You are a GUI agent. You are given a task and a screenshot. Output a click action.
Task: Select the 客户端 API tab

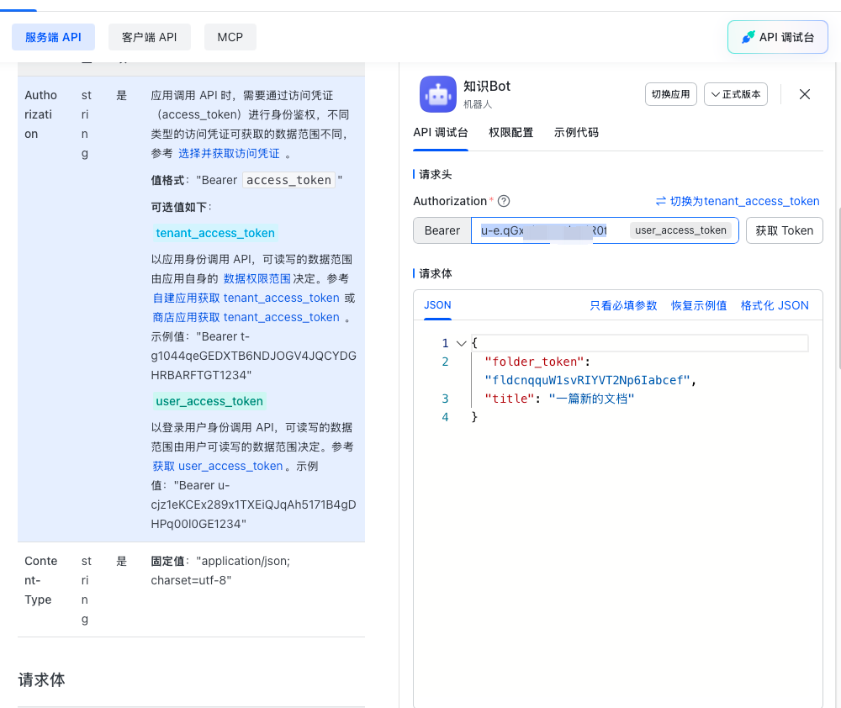click(x=150, y=37)
